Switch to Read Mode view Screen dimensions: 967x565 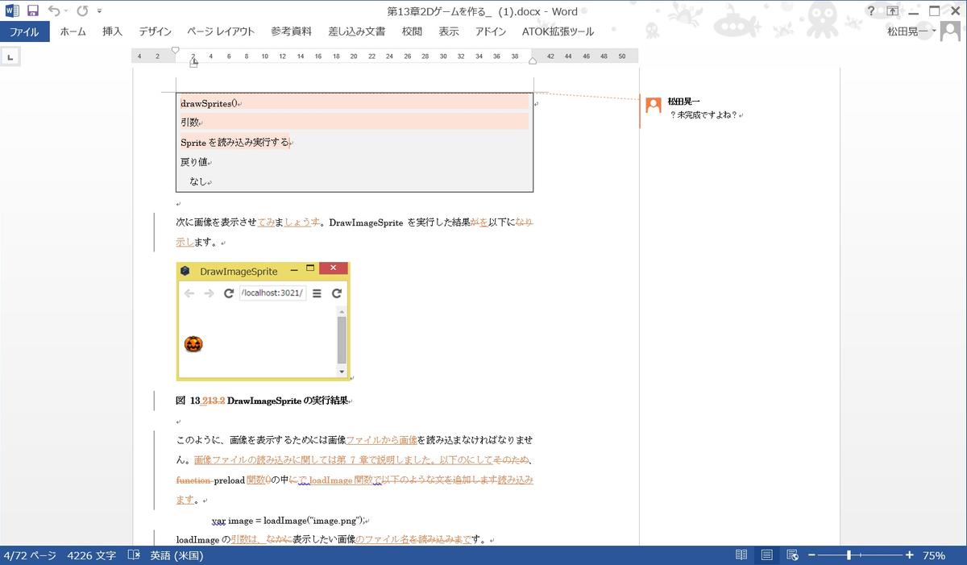click(741, 555)
